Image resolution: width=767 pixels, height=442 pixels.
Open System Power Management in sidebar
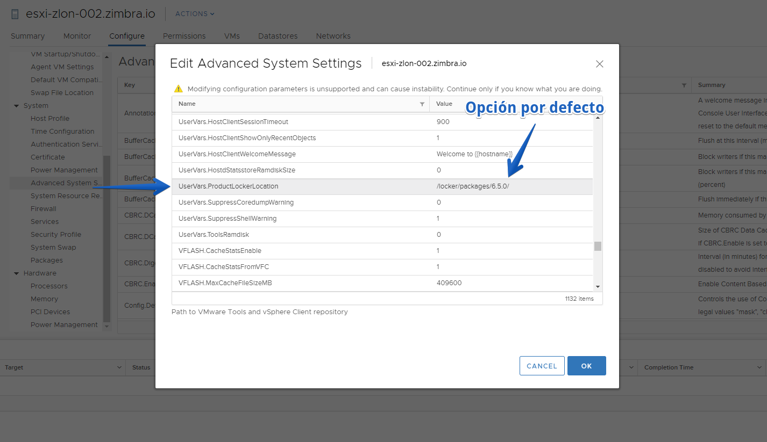[x=65, y=170]
